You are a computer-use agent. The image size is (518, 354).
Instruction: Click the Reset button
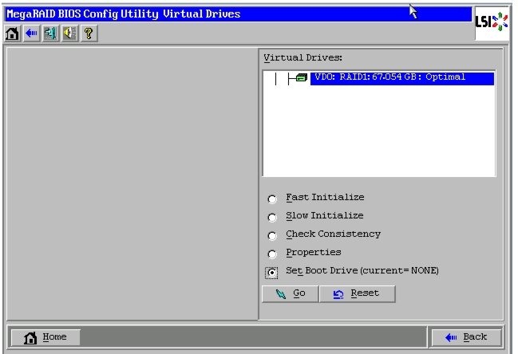tap(357, 293)
